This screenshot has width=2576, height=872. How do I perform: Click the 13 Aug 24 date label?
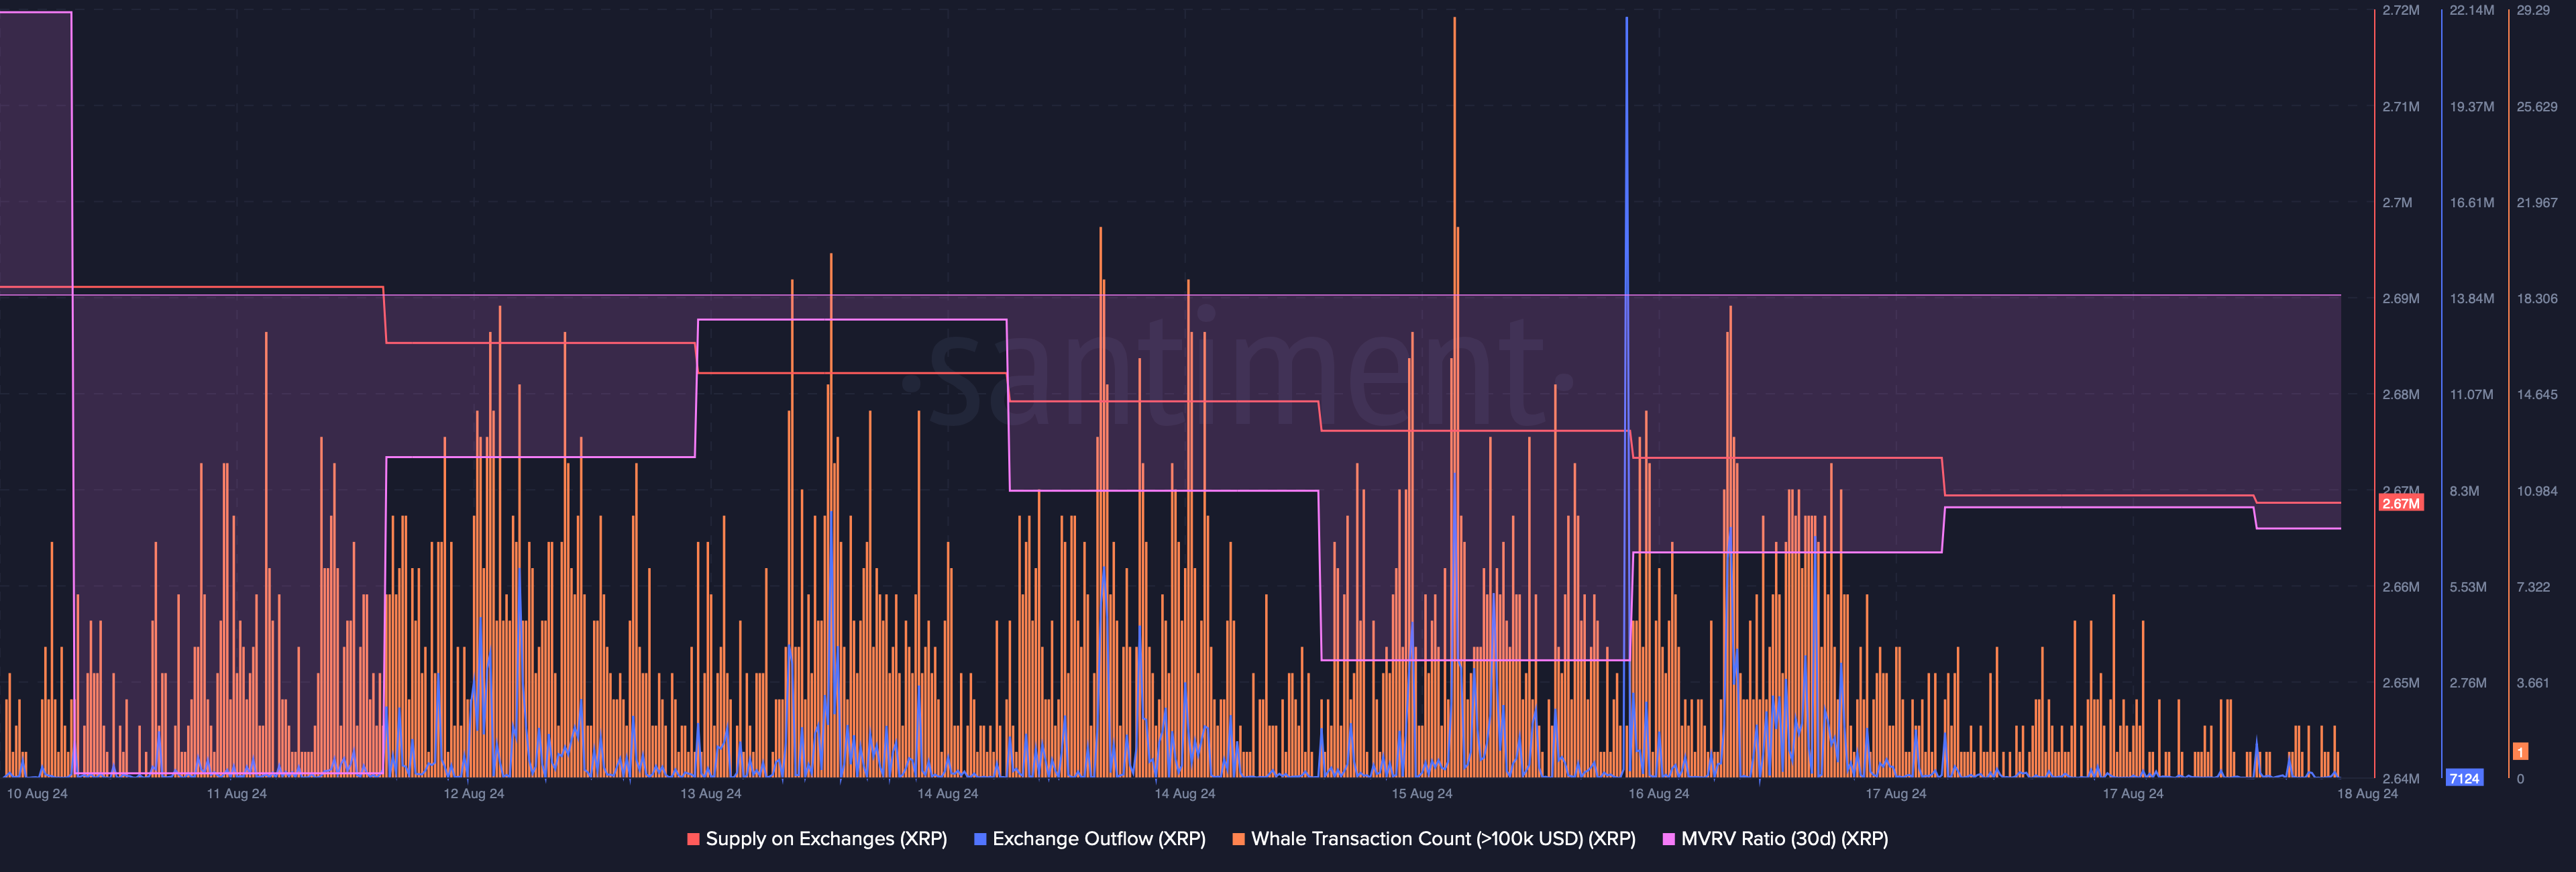711,794
